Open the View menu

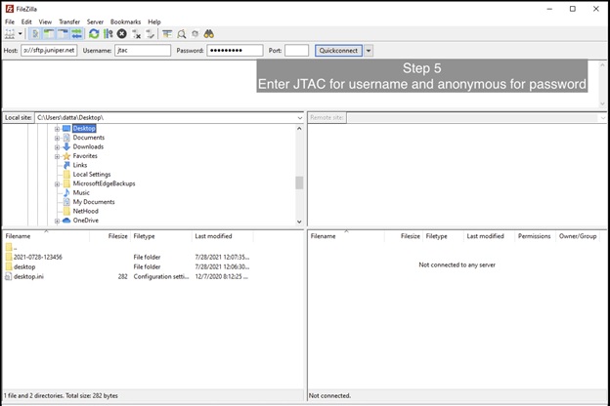point(45,21)
